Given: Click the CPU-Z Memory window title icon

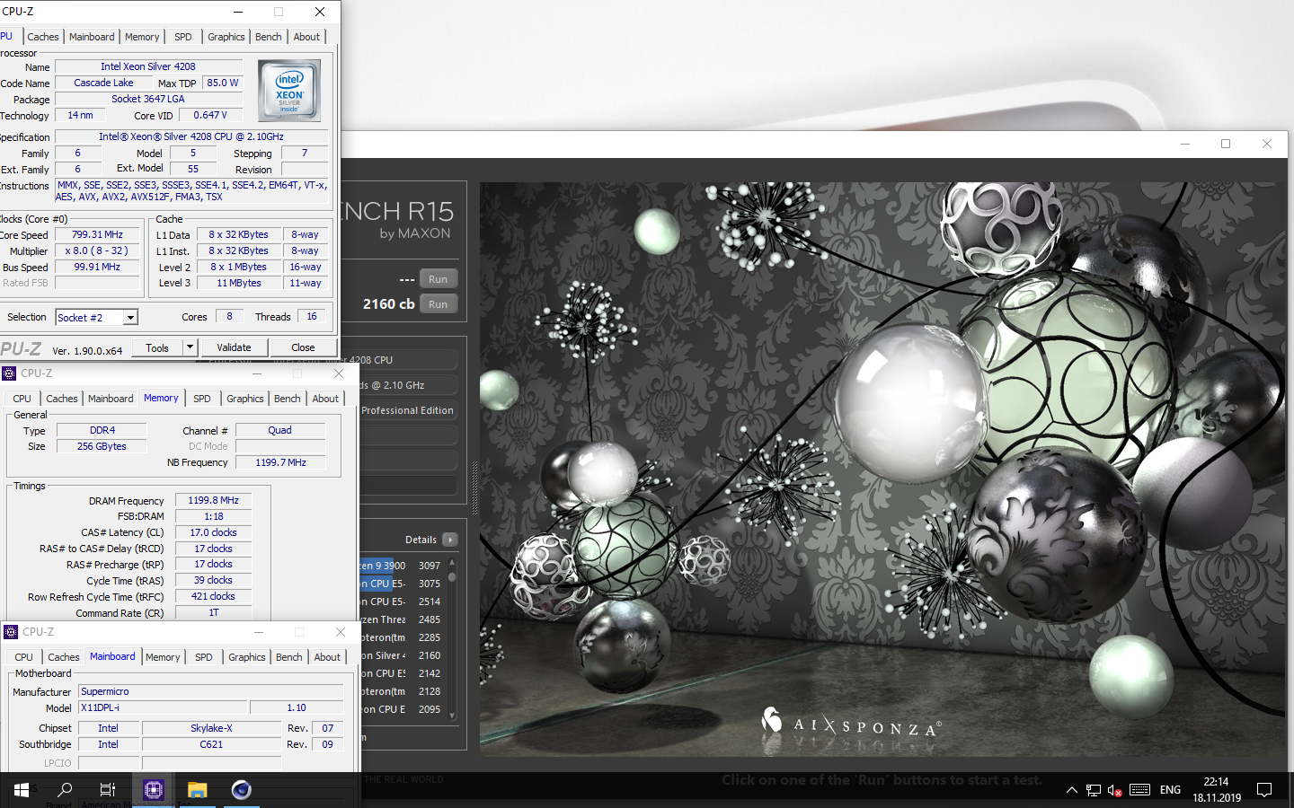Looking at the screenshot, I should pyautogui.click(x=9, y=373).
